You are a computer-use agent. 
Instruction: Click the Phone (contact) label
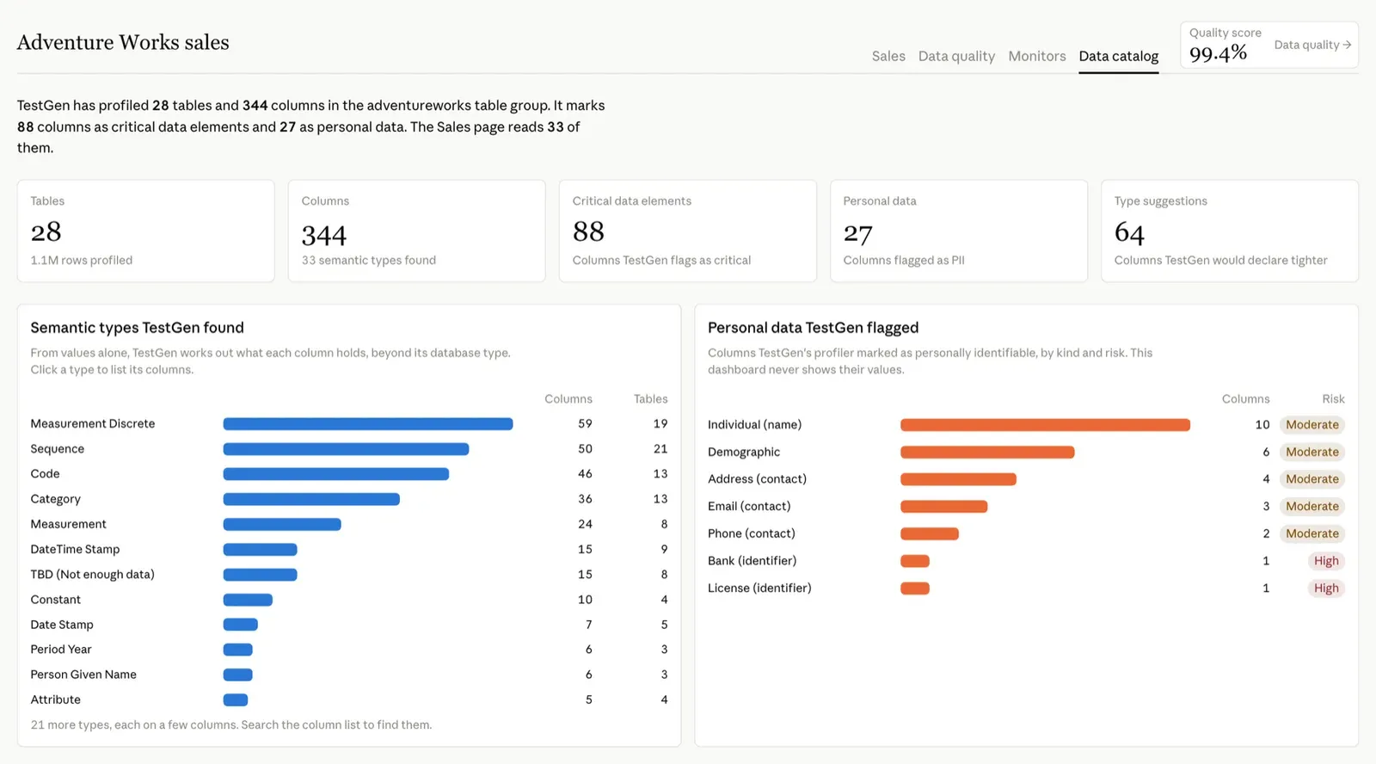coord(752,533)
